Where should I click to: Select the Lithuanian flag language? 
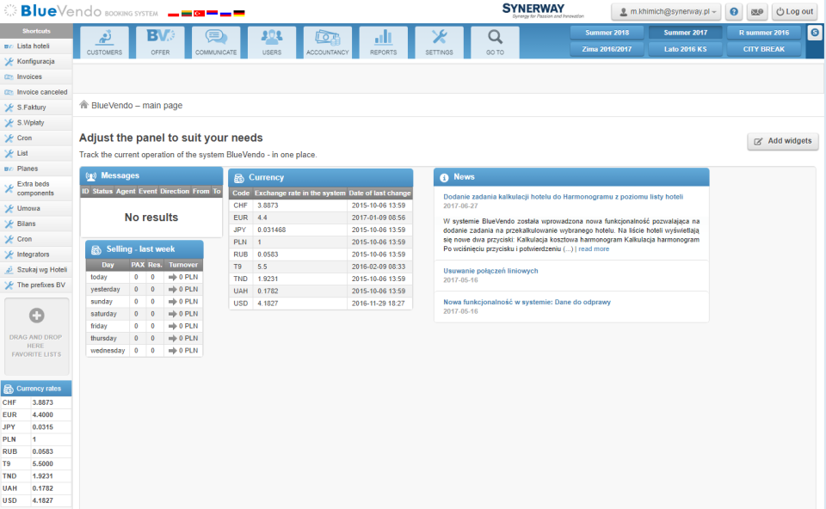point(186,13)
